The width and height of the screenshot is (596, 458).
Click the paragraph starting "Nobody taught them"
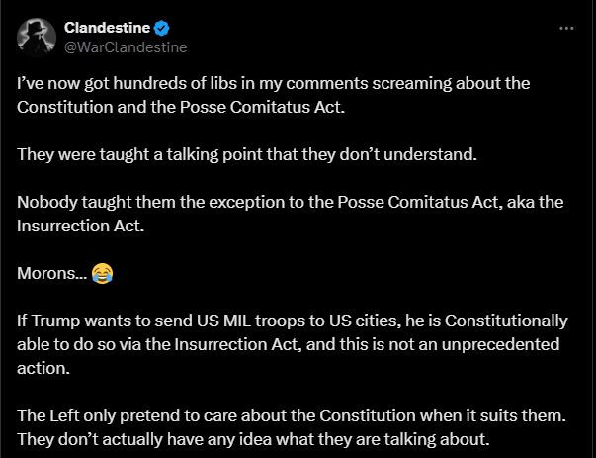[x=292, y=213]
